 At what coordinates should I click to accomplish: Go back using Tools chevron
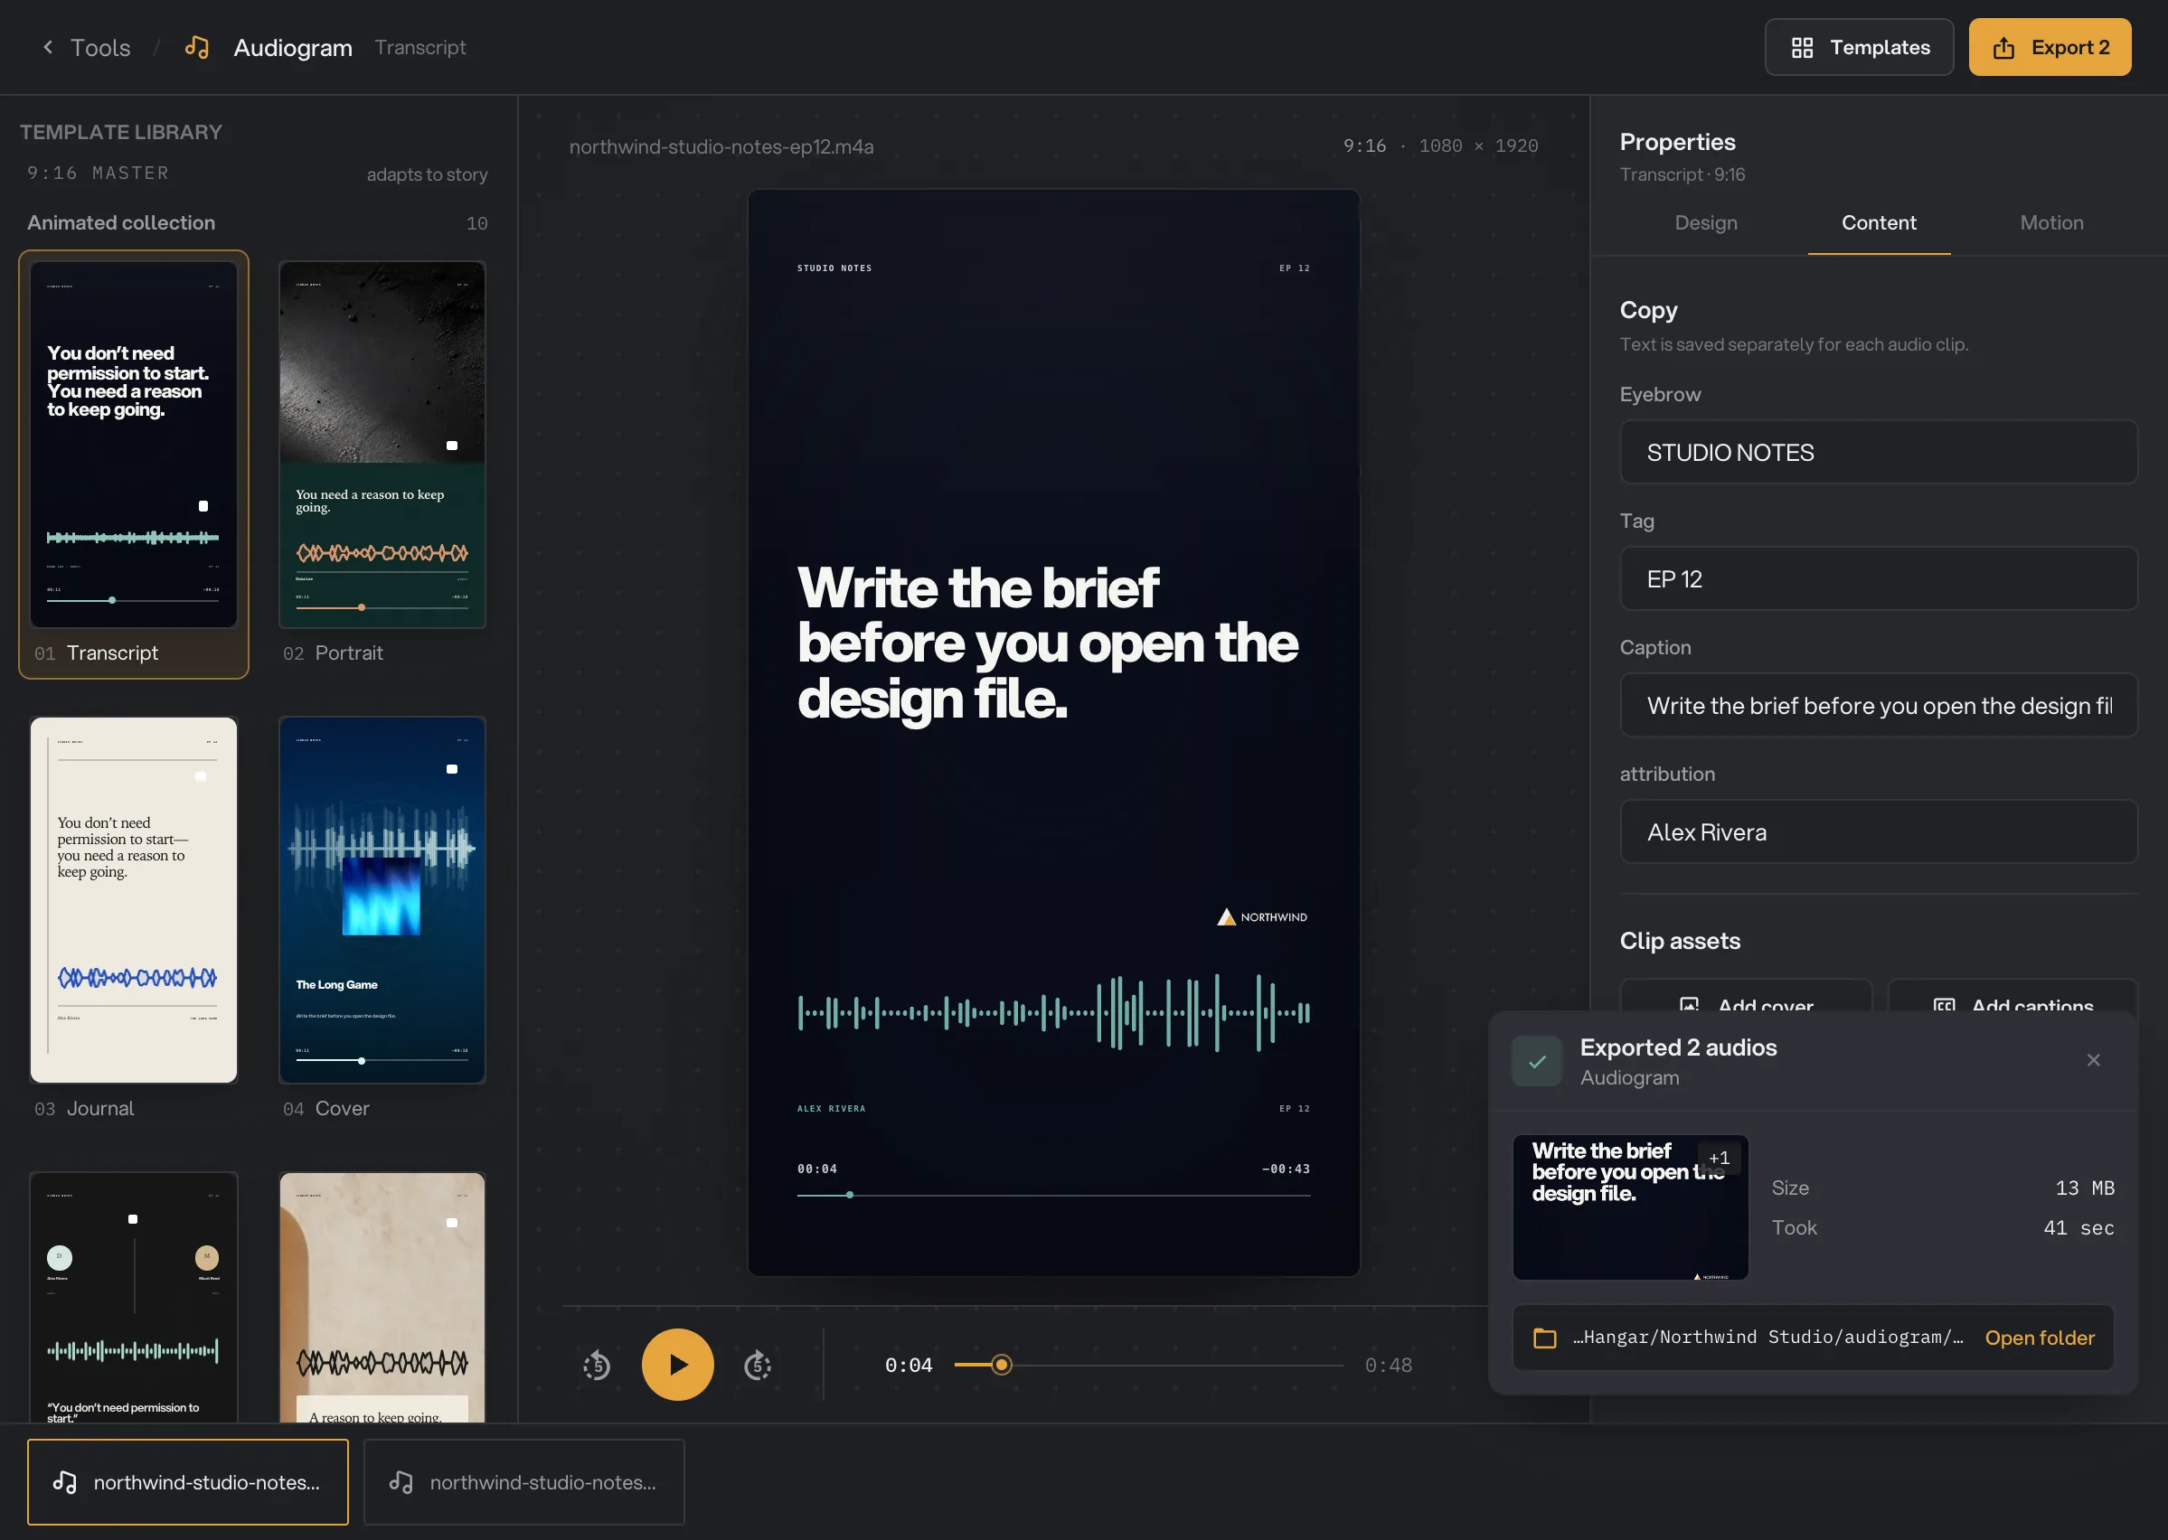click(47, 47)
